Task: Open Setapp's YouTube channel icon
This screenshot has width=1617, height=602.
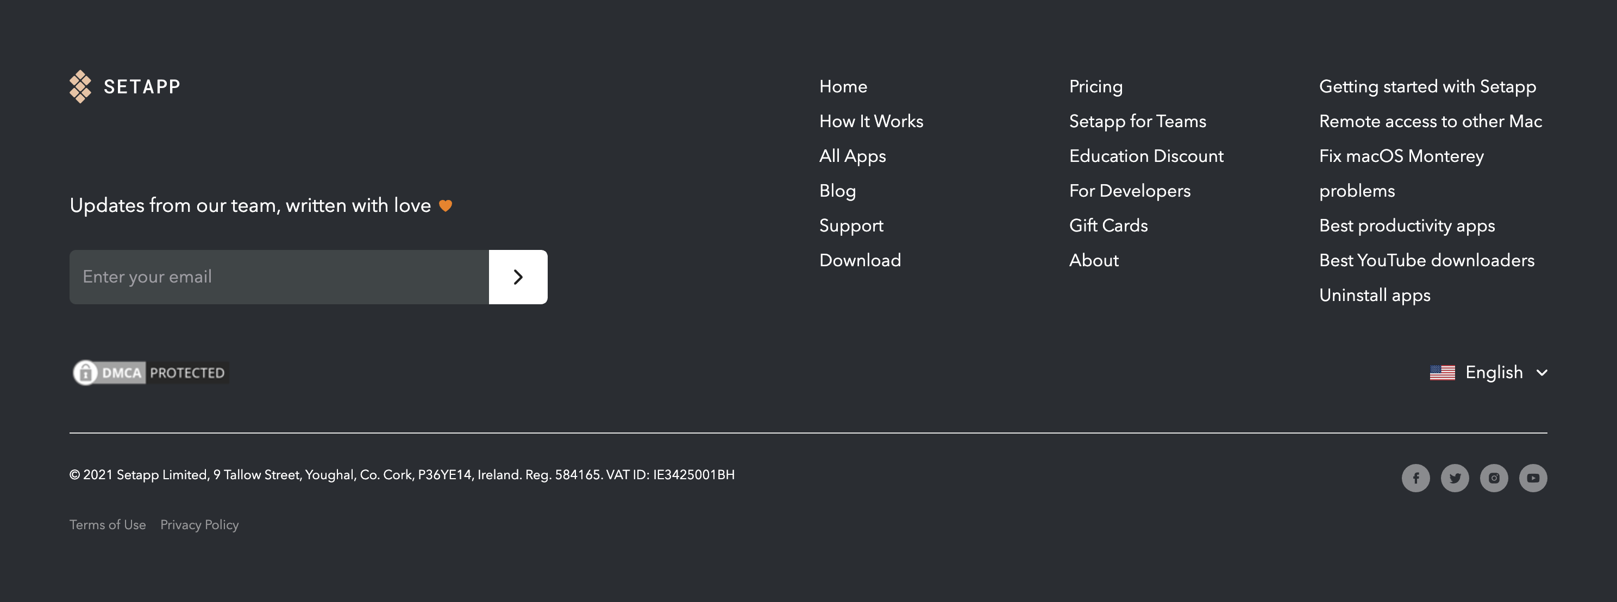Action: (1532, 478)
